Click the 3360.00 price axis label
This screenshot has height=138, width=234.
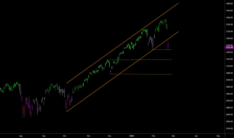point(229,25)
